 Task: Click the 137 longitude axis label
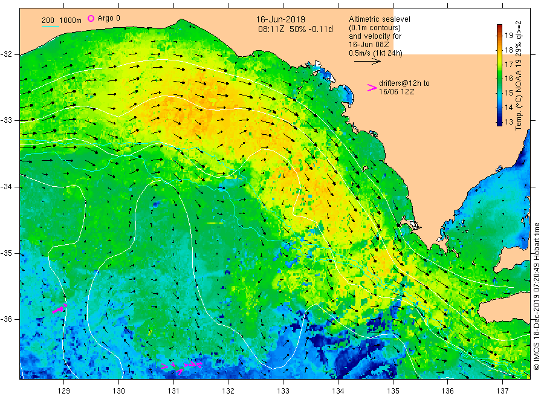[502, 391]
